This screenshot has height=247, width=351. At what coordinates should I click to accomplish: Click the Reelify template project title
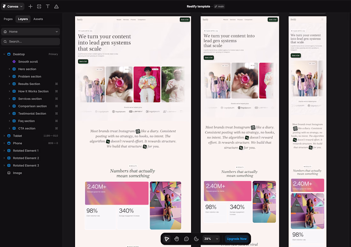(198, 6)
